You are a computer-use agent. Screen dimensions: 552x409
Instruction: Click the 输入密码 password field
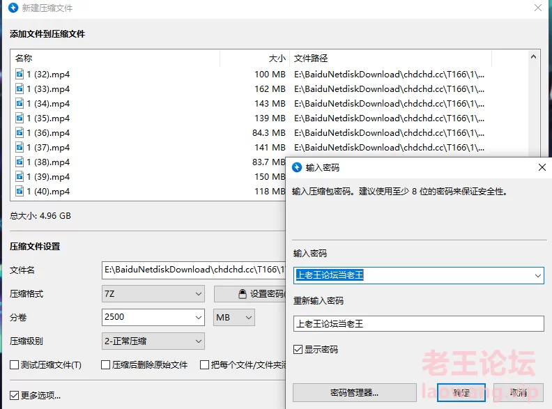(x=419, y=276)
